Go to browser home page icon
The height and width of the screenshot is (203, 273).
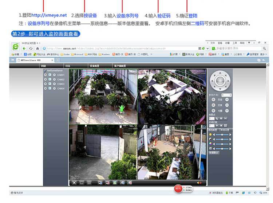(x=37, y=48)
